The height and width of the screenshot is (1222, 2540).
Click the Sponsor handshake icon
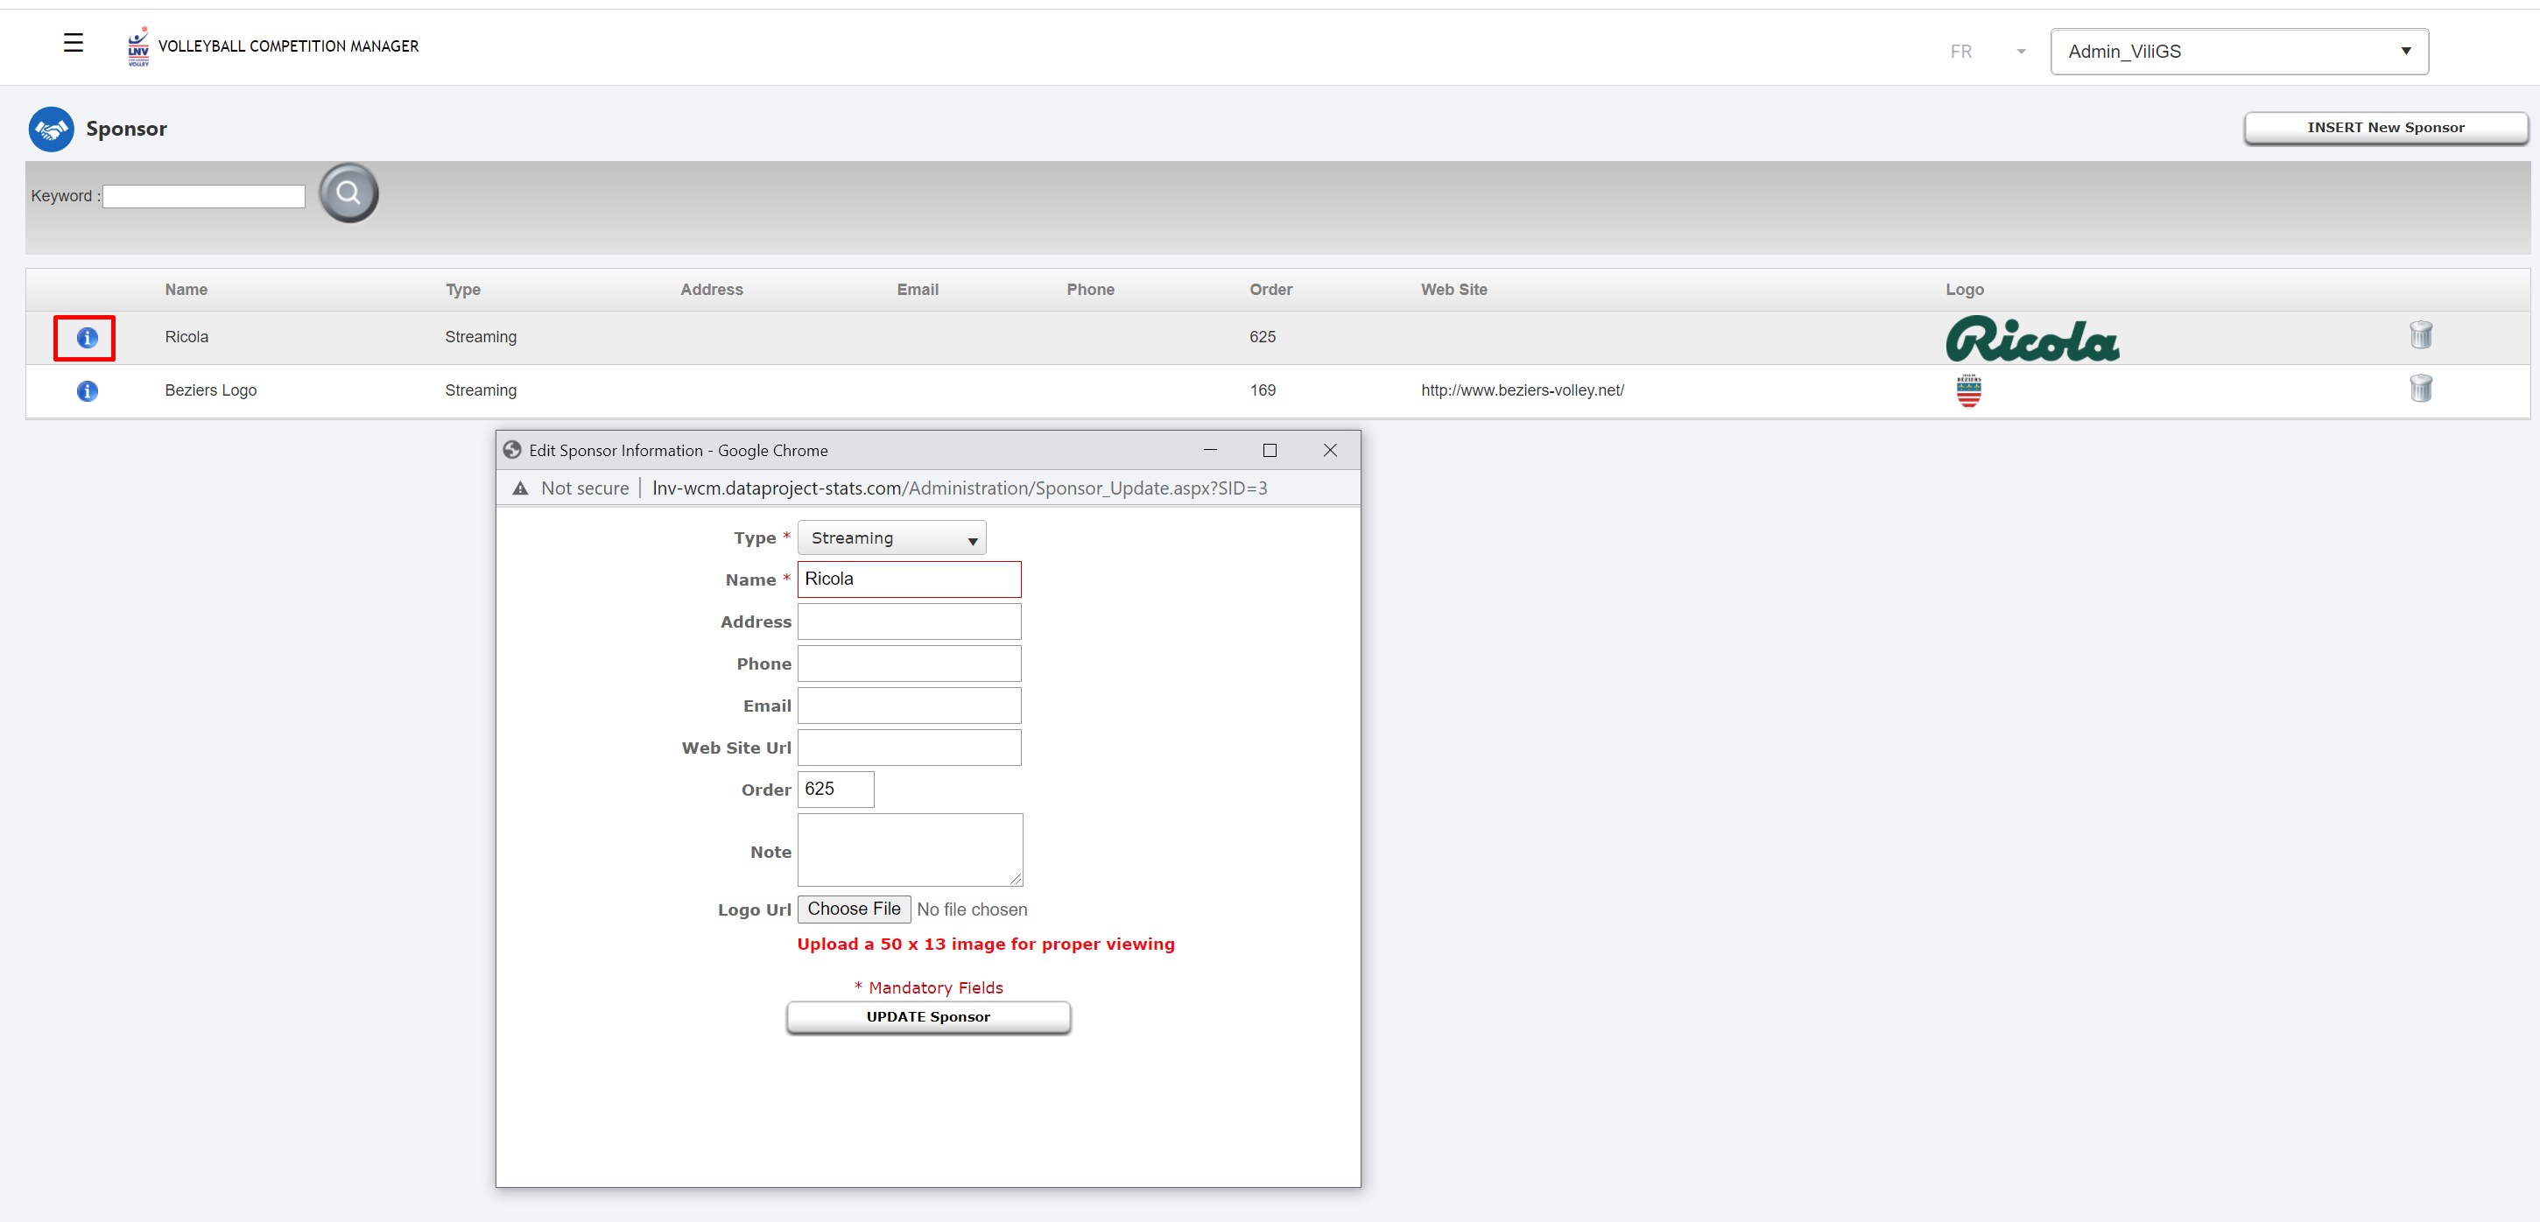click(x=52, y=129)
